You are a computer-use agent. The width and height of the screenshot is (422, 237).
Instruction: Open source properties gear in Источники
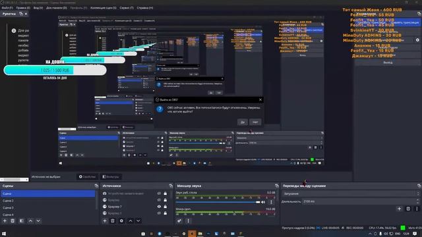(x=121, y=221)
